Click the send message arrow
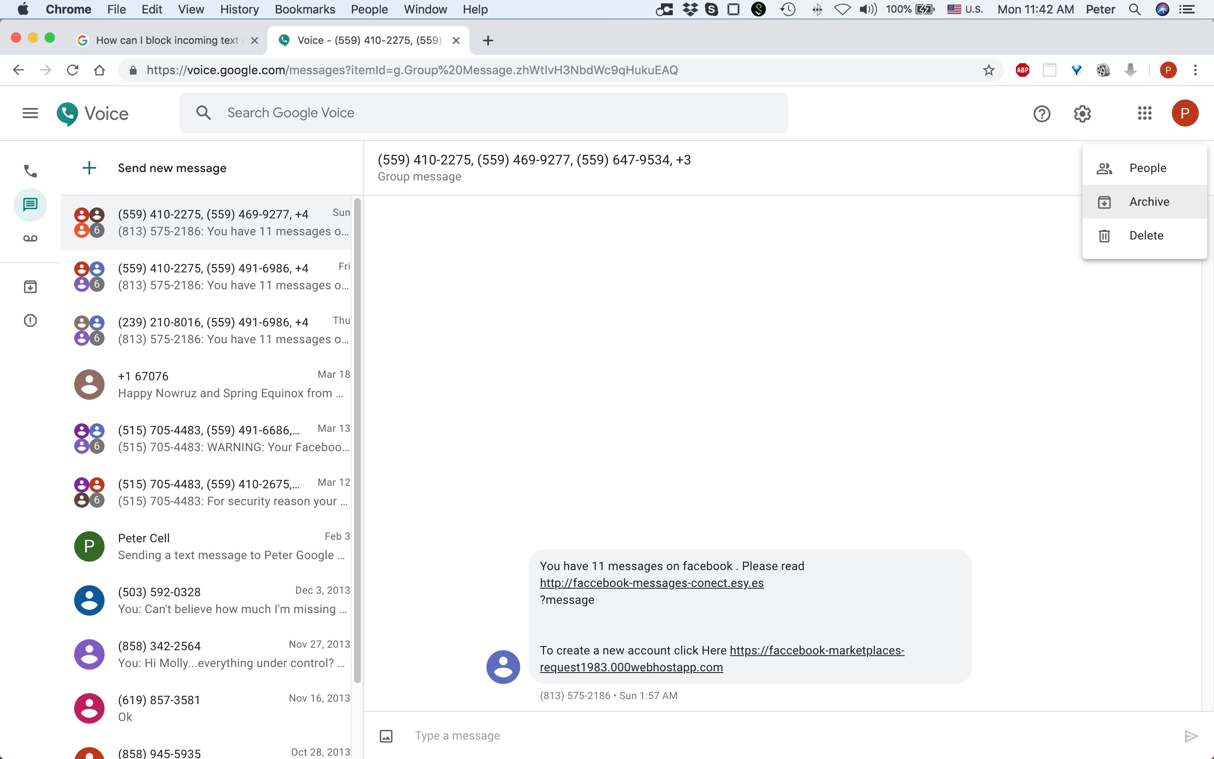Screen dimensions: 1214x759 coord(1191,736)
